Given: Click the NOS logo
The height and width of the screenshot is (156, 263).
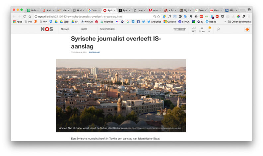Looking at the screenshot, I should 47,29.
